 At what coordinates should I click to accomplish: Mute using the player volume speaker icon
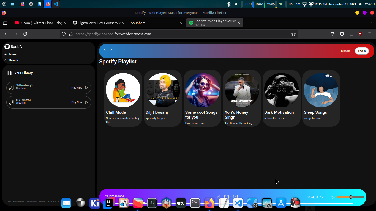[x=333, y=197]
